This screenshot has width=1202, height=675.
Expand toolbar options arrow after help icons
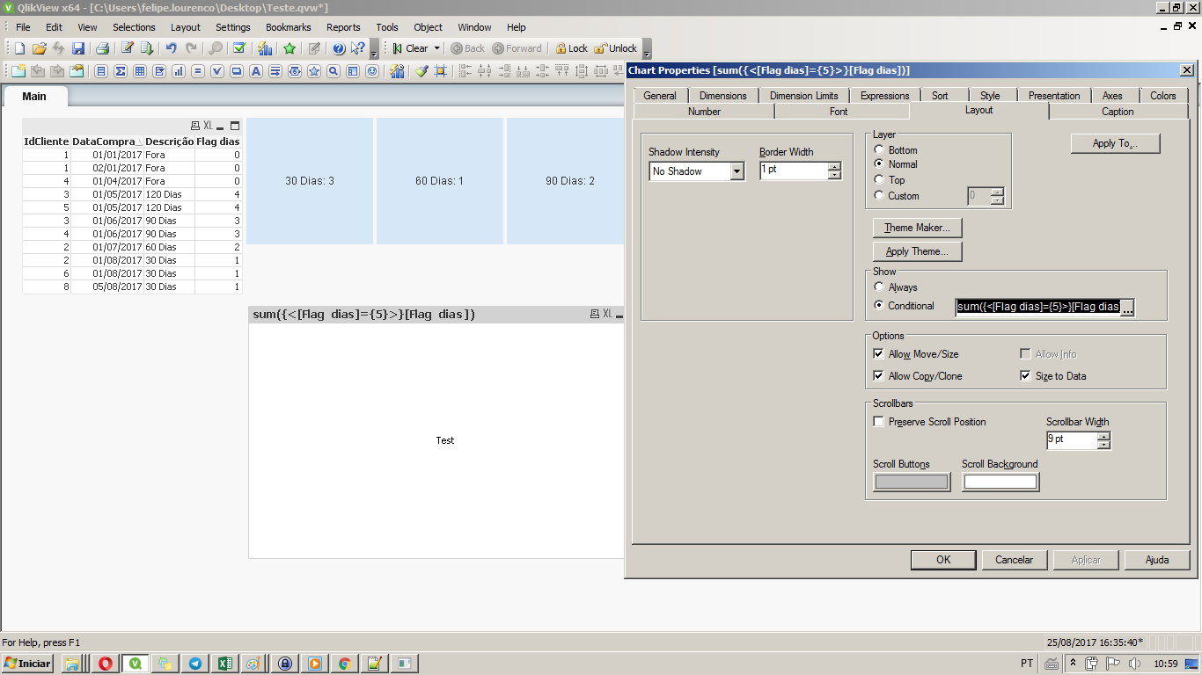(x=374, y=49)
